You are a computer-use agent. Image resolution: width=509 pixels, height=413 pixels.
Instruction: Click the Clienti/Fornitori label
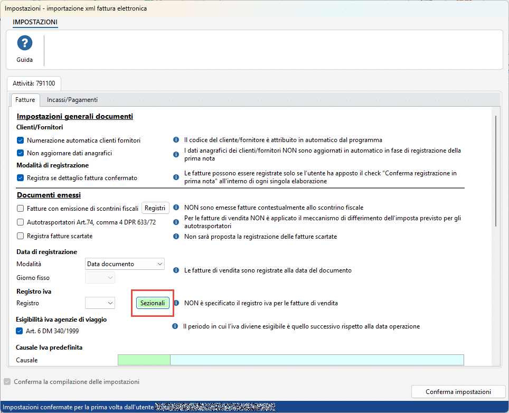[x=40, y=127]
